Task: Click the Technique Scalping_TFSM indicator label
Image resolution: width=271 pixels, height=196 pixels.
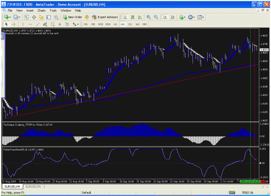Action: pos(28,124)
